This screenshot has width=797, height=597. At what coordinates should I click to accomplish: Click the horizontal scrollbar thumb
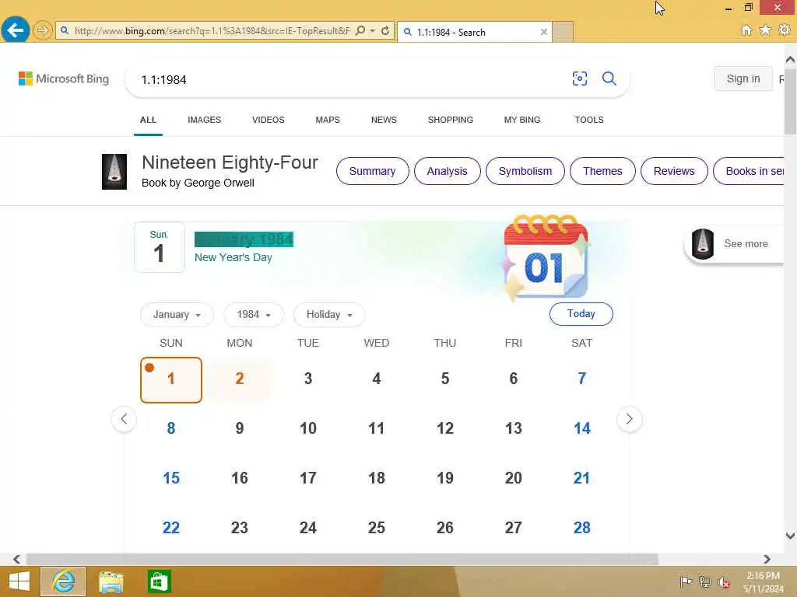coord(342,559)
